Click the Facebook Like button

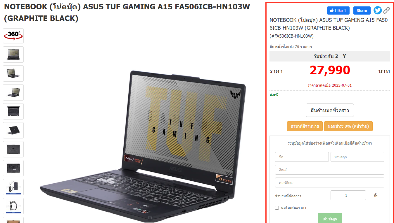point(338,10)
